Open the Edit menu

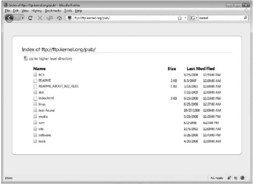pyautogui.click(x=16, y=11)
